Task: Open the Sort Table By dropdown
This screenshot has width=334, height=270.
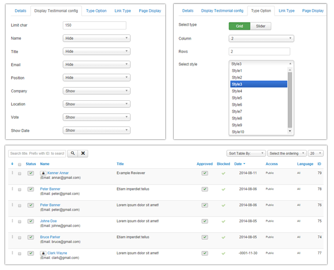Action: 246,153
